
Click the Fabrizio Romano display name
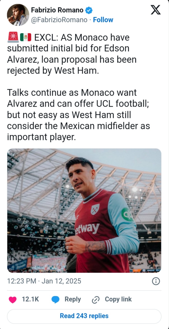[57, 10]
